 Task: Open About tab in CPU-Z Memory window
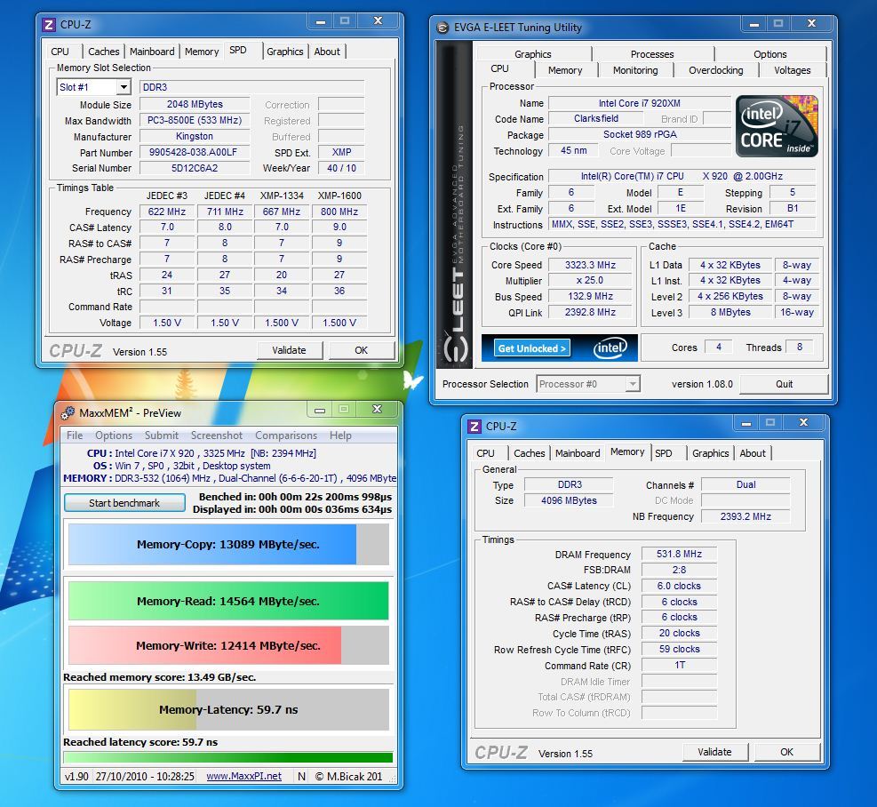pyautogui.click(x=753, y=453)
